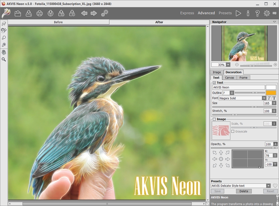Redo action with right arrow
Image resolution: width=279 pixels, height=206 pixels.
point(94,13)
